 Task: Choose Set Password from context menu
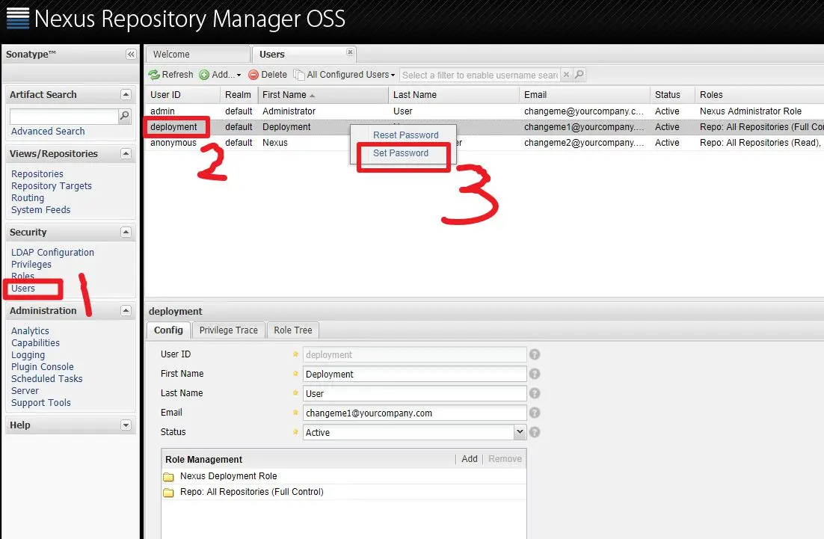(x=401, y=153)
